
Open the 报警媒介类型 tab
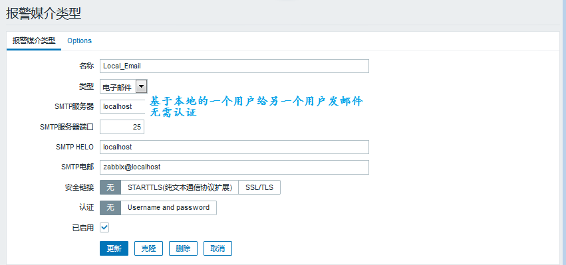click(34, 41)
